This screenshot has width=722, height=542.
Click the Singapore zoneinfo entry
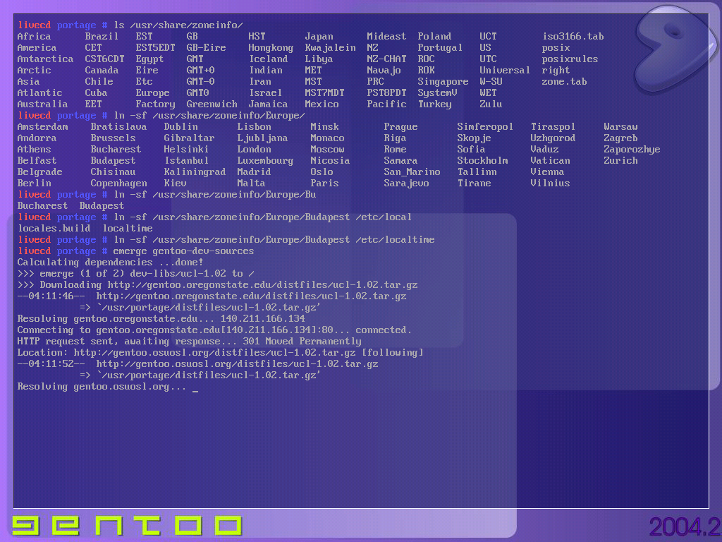pyautogui.click(x=443, y=82)
